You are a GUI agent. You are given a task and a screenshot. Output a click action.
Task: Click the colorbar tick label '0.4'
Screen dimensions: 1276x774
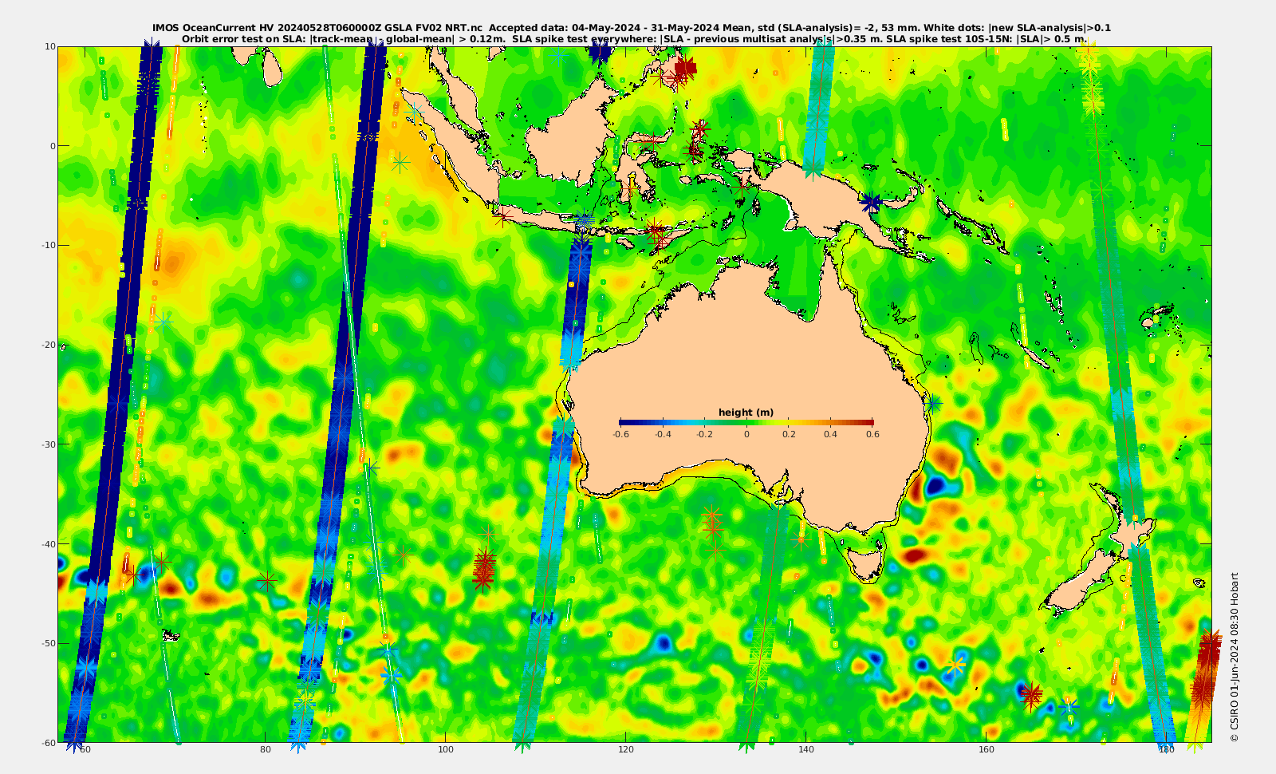(x=830, y=434)
